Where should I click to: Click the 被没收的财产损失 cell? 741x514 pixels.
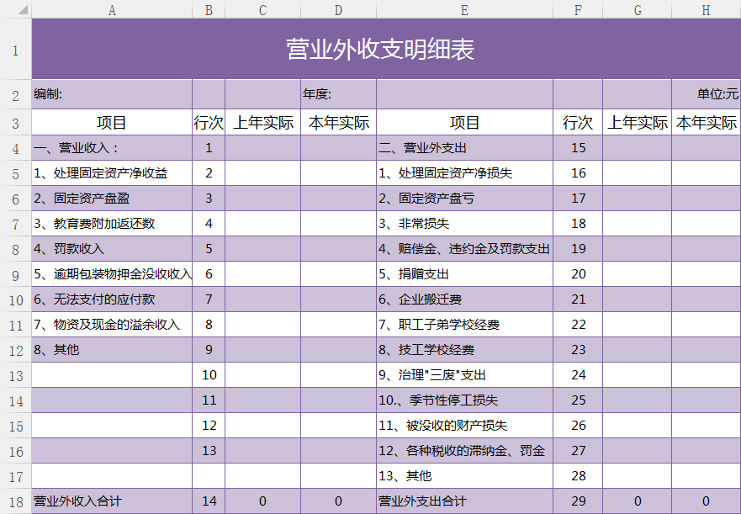(464, 426)
